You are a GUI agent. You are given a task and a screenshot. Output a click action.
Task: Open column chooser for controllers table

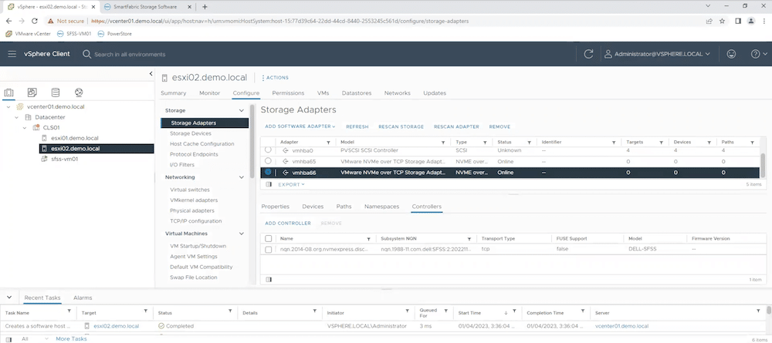[269, 279]
